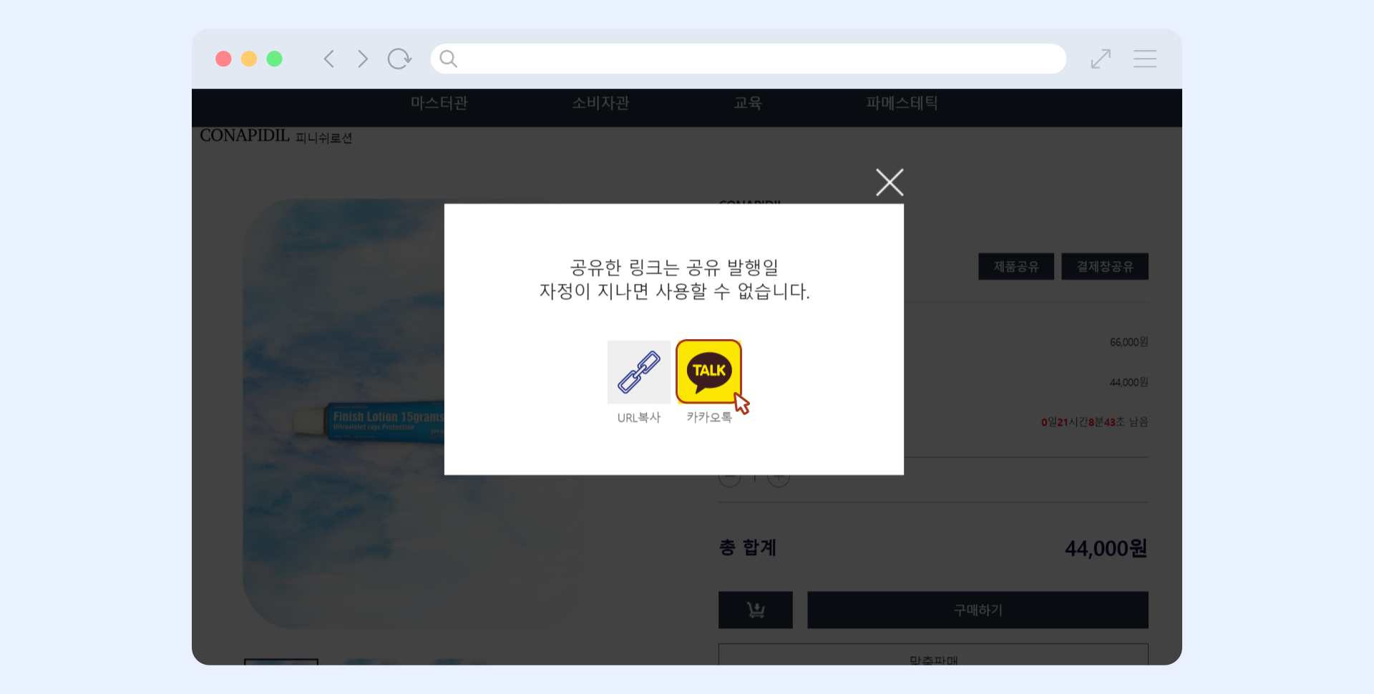
Task: Open the 교육 menu item
Action: tap(748, 103)
